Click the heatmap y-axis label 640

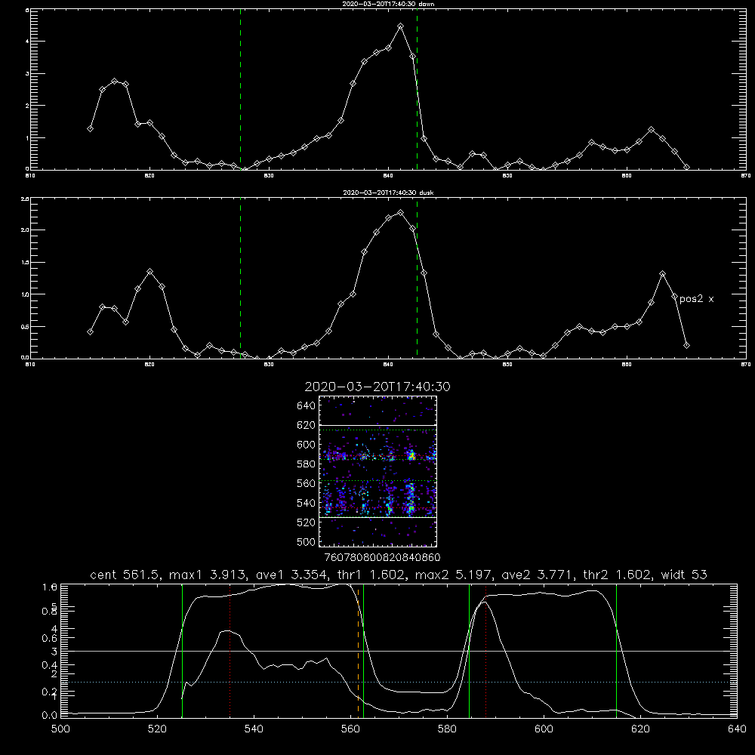[307, 405]
